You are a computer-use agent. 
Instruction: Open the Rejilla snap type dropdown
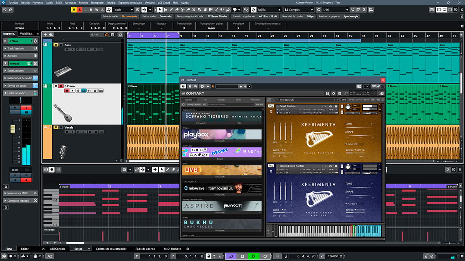point(269,9)
